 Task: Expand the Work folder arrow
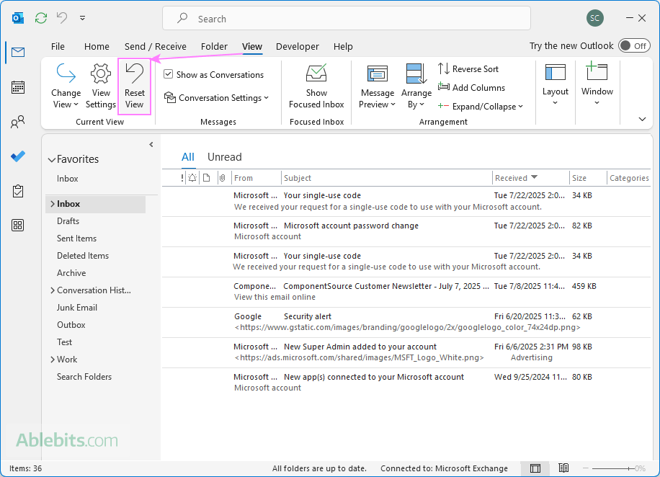pos(53,360)
